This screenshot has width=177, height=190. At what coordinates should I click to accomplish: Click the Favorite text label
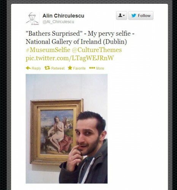click(79, 68)
